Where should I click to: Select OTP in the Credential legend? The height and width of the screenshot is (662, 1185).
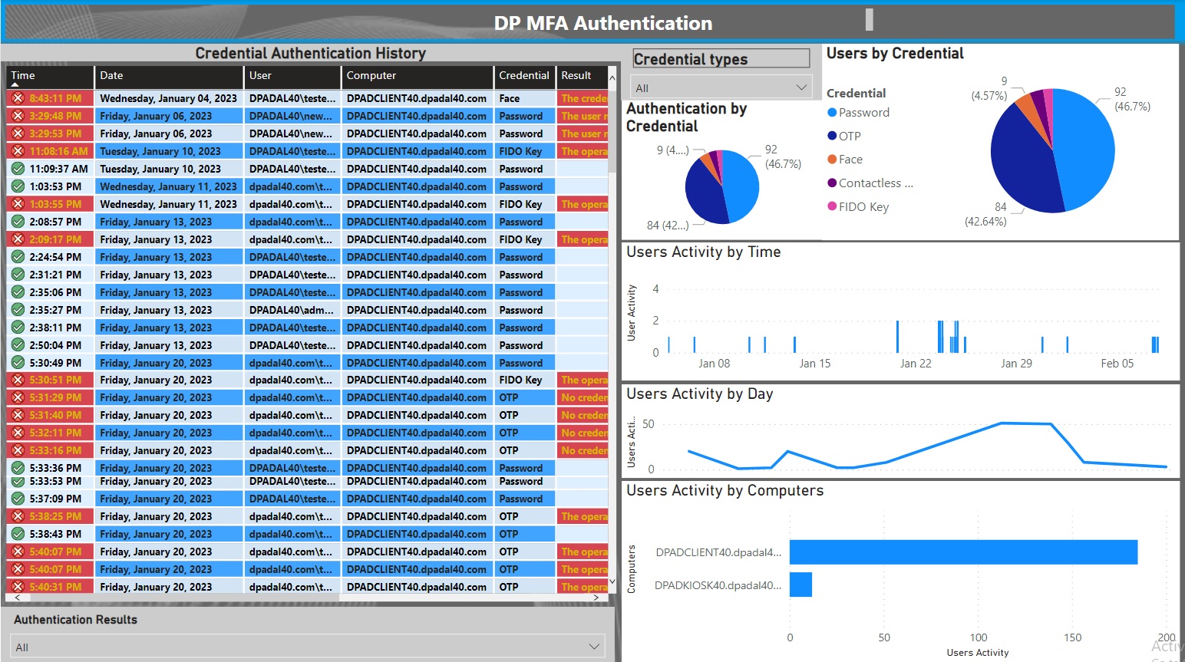click(x=849, y=136)
